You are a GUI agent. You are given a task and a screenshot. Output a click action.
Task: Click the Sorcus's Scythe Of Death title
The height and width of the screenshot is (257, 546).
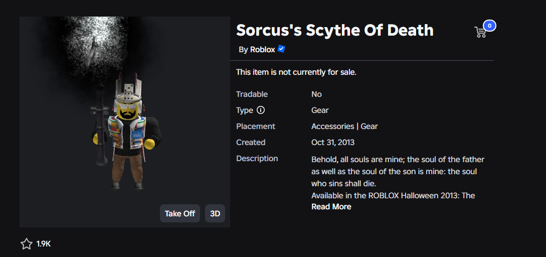click(x=335, y=30)
